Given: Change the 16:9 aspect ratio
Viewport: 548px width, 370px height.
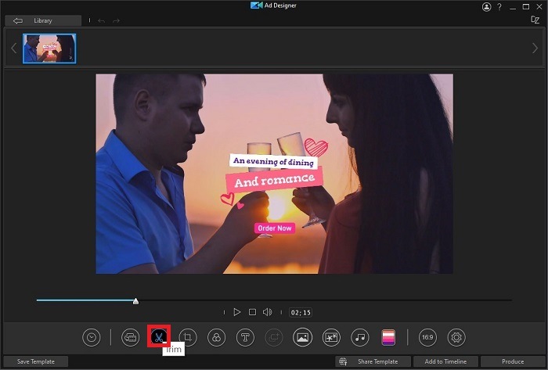Looking at the screenshot, I should click(x=427, y=337).
